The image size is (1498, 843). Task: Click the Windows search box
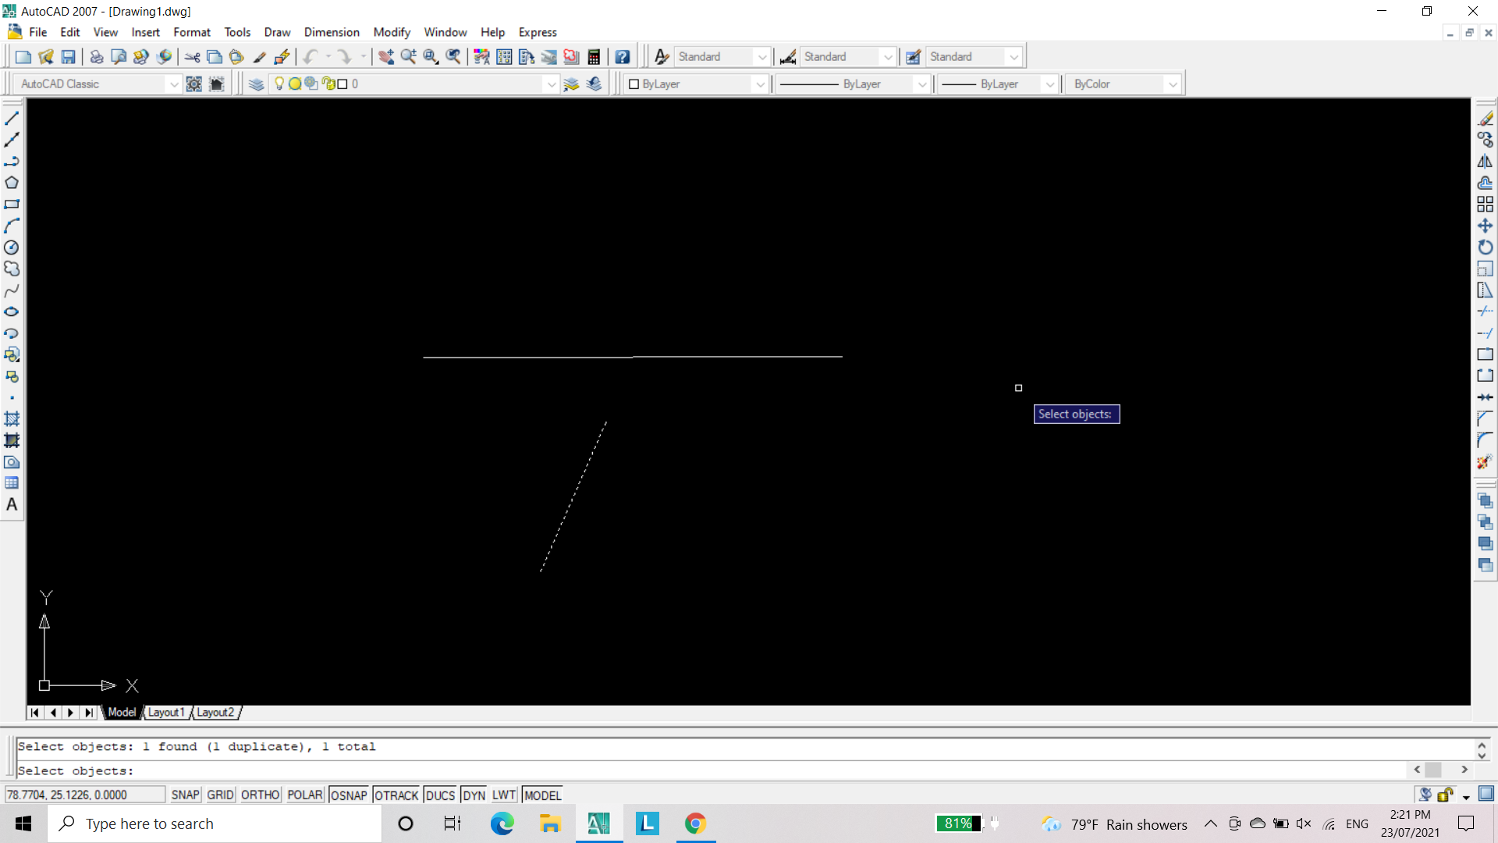pos(215,823)
